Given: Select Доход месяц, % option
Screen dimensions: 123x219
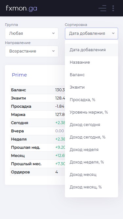Looking at the screenshot, I should tap(92, 187).
